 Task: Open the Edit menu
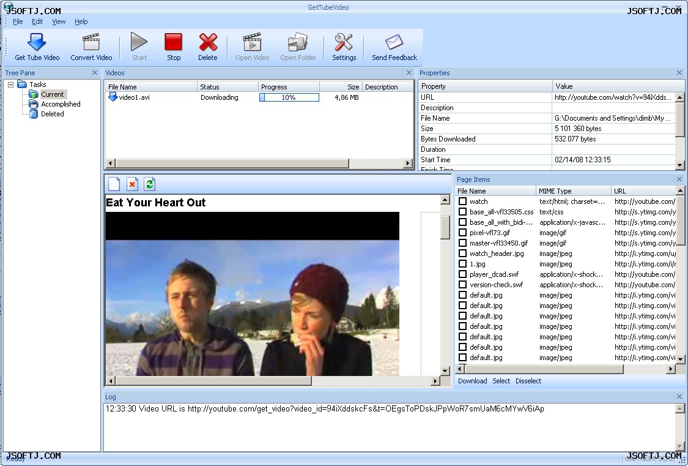coord(37,21)
